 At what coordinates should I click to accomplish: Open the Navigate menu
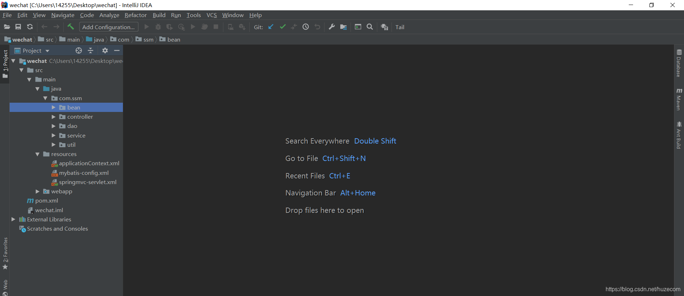63,15
